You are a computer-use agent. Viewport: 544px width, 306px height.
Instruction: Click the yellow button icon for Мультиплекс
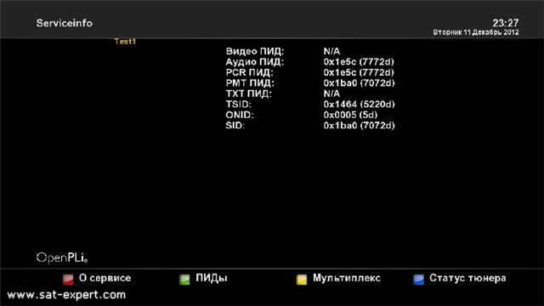(302, 280)
